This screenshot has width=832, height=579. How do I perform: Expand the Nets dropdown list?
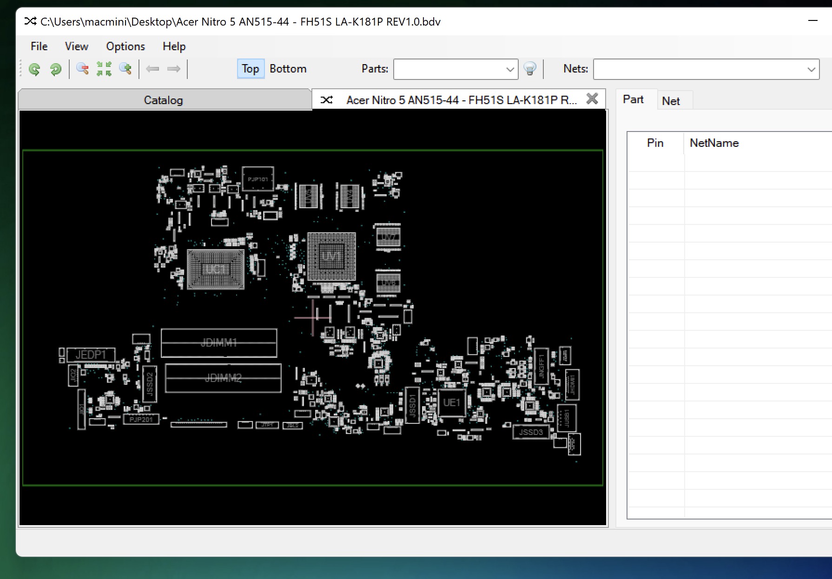coord(811,70)
